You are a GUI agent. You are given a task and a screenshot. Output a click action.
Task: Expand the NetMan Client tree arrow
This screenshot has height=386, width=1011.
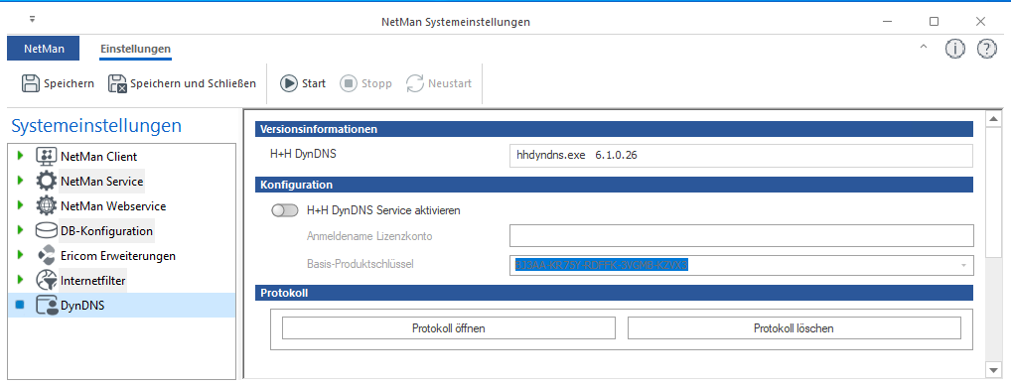pyautogui.click(x=21, y=156)
